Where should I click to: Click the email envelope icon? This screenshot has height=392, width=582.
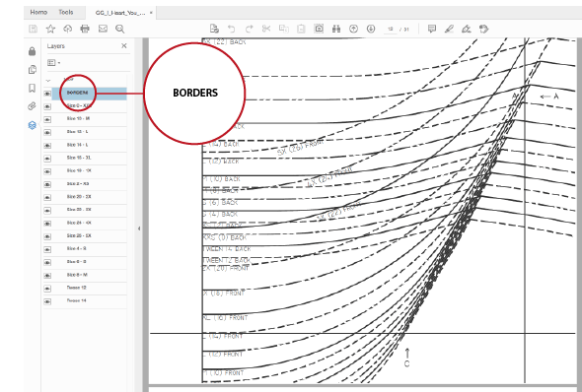(103, 29)
